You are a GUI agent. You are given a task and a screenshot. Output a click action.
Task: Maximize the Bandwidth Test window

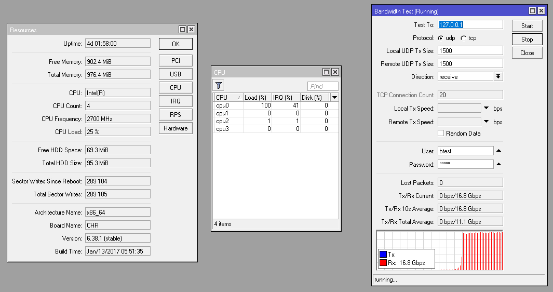pos(532,11)
